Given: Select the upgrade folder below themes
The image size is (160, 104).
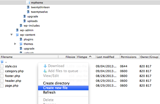Looking at the screenshot, I should tap(29, 49).
